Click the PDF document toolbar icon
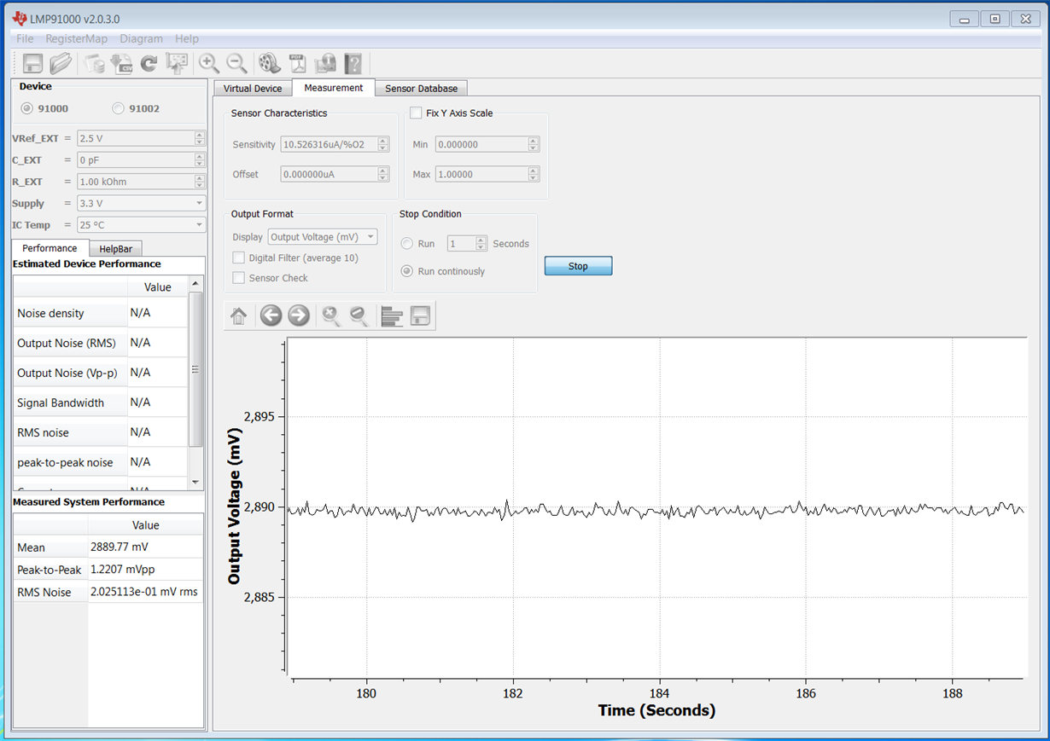Image resolution: width=1050 pixels, height=741 pixels. click(297, 63)
